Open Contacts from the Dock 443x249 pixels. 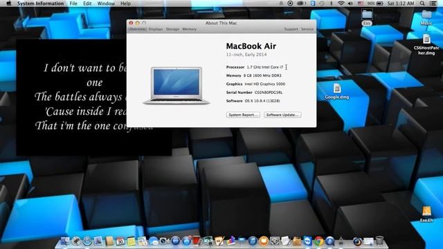[109, 241]
